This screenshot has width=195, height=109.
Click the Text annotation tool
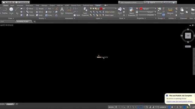point(62,11)
